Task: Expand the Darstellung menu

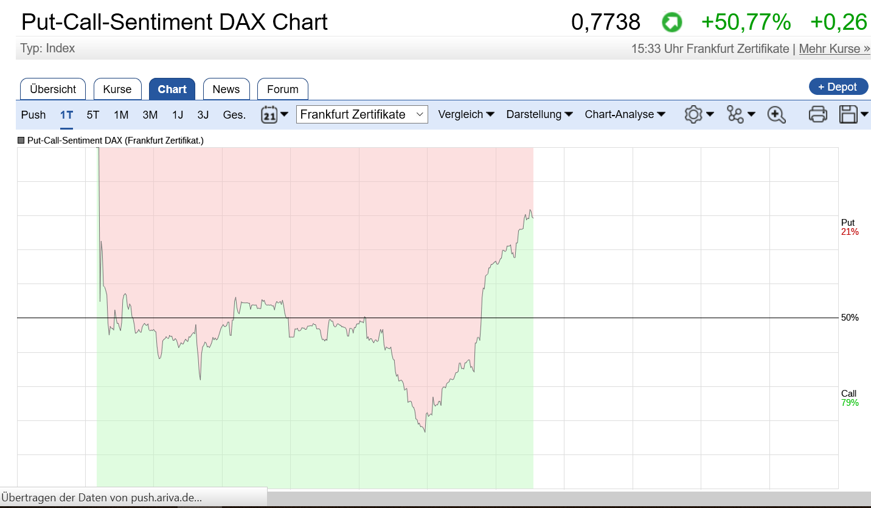Action: 539,114
